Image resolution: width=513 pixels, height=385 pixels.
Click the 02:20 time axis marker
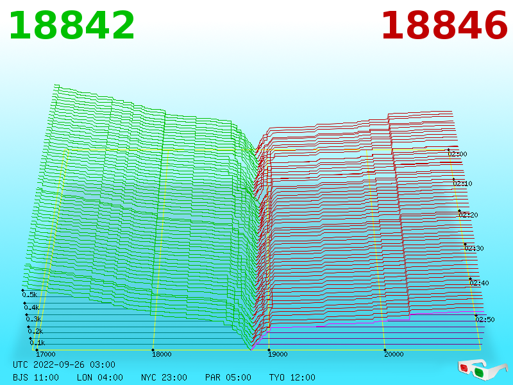coord(469,215)
